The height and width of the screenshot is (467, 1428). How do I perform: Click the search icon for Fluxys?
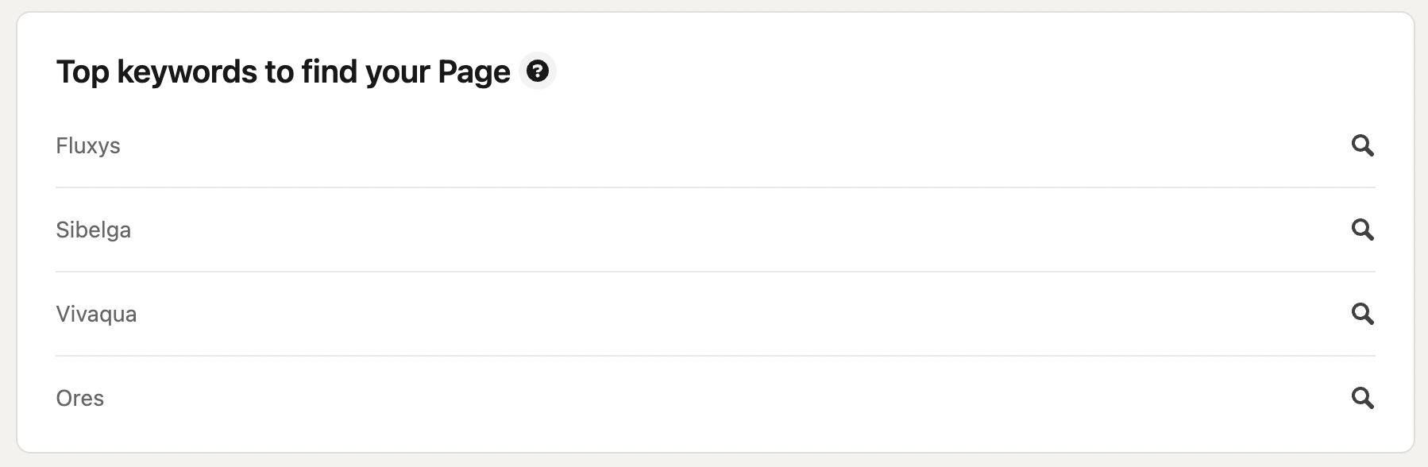point(1362,145)
